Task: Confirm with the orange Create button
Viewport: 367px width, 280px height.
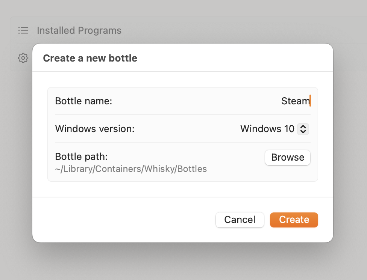Action: (x=294, y=220)
